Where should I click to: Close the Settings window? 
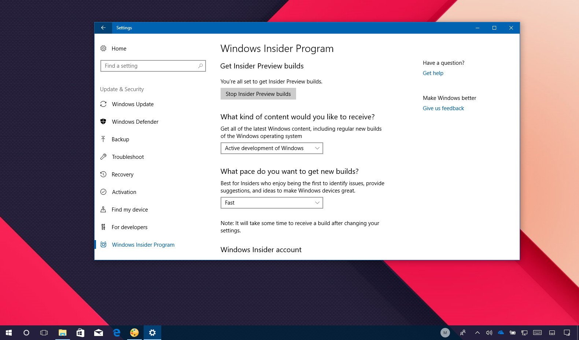511,28
